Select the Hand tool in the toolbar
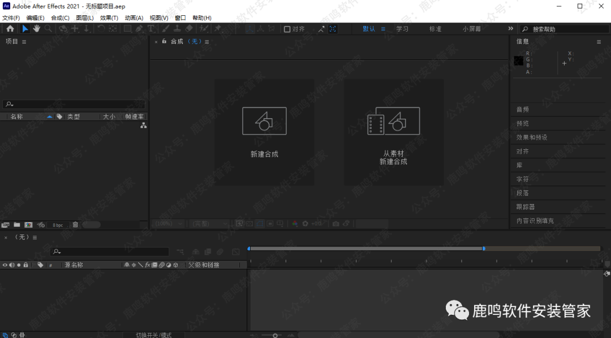This screenshot has height=338, width=611. coord(37,29)
